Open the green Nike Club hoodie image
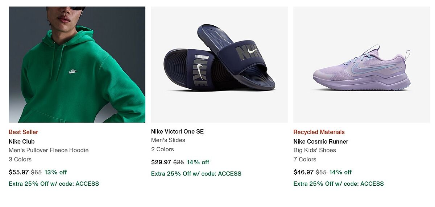The image size is (435, 207). pos(77,64)
